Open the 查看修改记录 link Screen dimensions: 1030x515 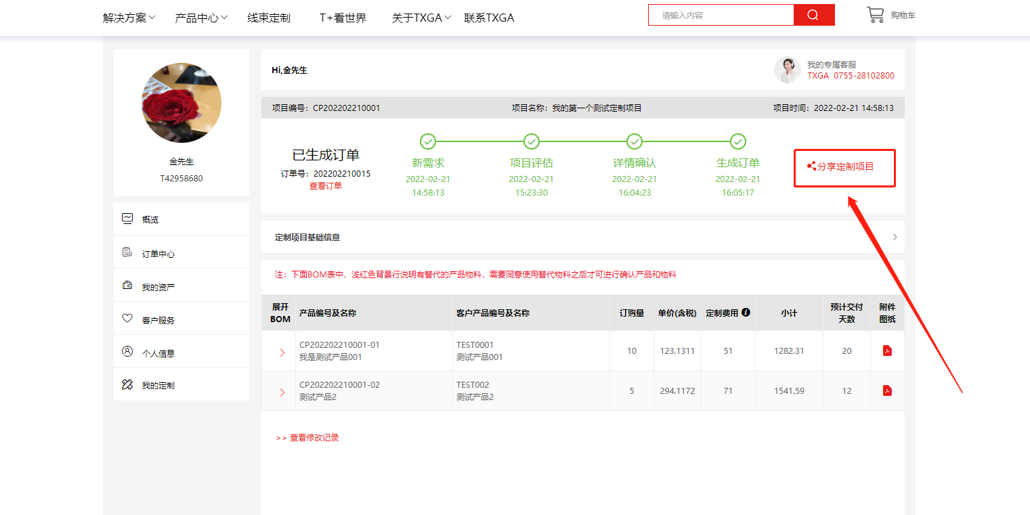[314, 438]
